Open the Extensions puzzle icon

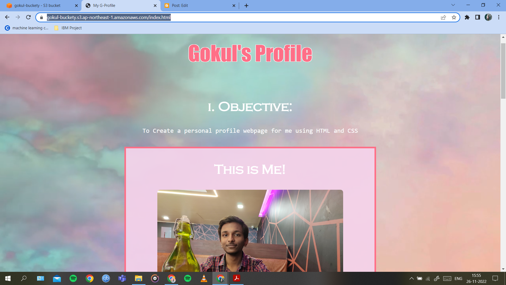pos(467,17)
